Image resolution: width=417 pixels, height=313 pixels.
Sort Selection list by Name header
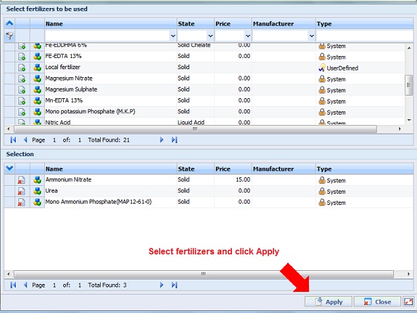coord(111,169)
